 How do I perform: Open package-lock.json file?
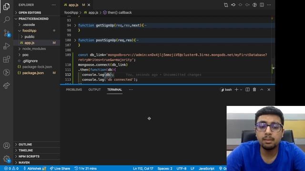click(37, 67)
